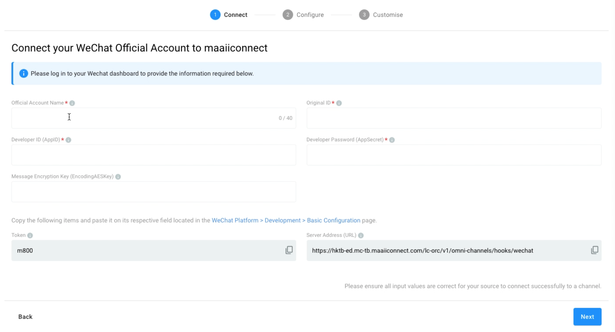The image size is (615, 332).
Task: Click info icon next to Developer ID (AppID)
Action: [x=69, y=140]
